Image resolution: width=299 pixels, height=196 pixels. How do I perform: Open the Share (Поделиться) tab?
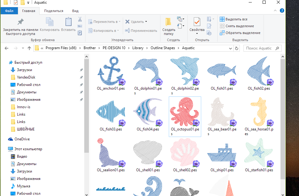coord(54,11)
